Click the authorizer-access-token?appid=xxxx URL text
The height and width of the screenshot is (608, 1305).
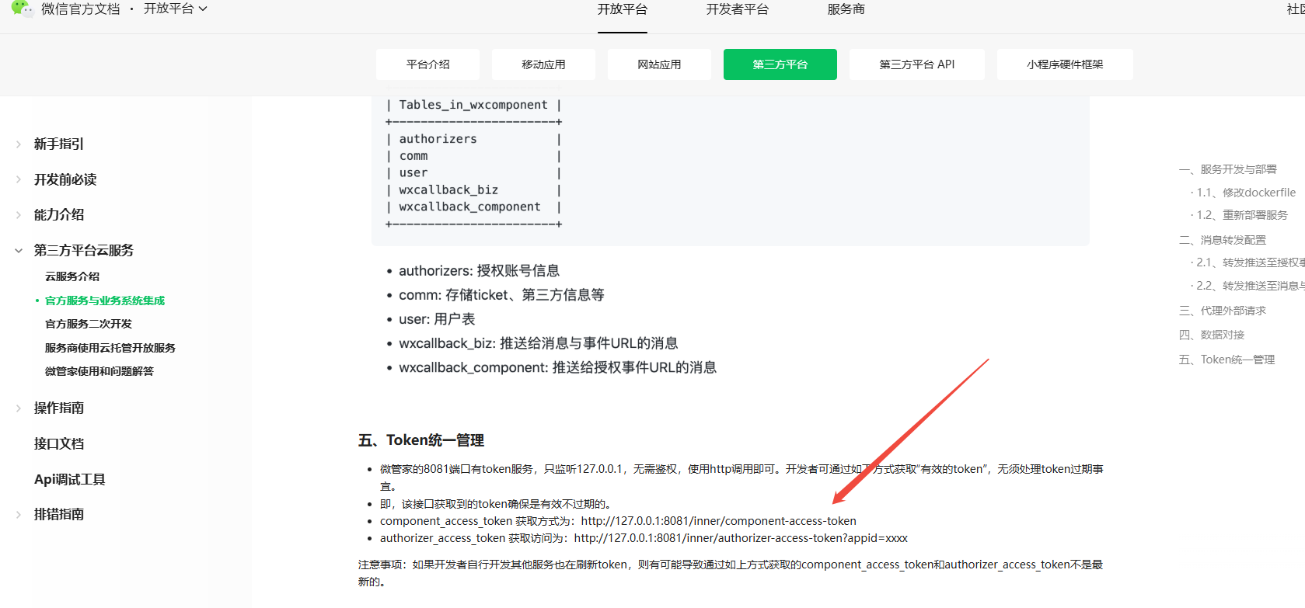click(741, 538)
